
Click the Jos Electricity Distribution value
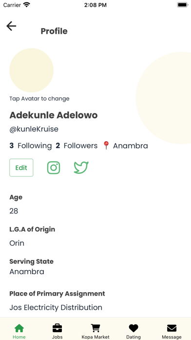[x=56, y=307]
